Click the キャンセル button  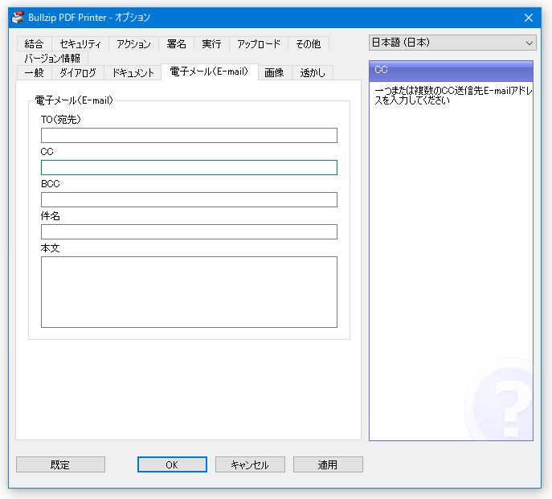(250, 464)
